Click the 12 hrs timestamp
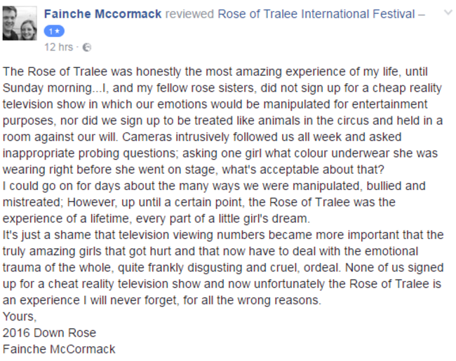Screen dimensions: 456x361 58,47
